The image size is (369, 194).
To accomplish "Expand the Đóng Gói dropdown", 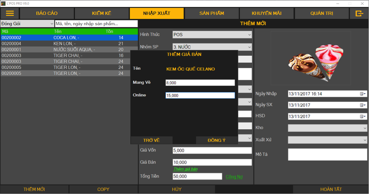I will tap(52, 24).
